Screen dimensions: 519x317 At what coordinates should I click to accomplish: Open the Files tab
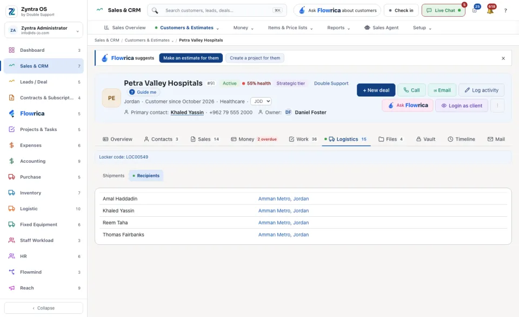pos(390,139)
